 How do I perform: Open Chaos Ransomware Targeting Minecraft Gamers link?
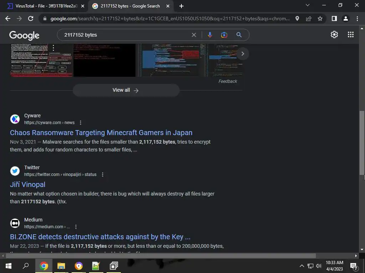(101, 133)
